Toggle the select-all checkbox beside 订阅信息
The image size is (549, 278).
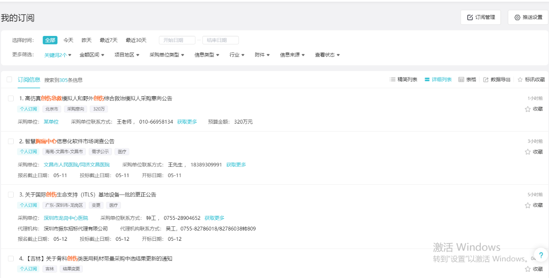(9, 80)
